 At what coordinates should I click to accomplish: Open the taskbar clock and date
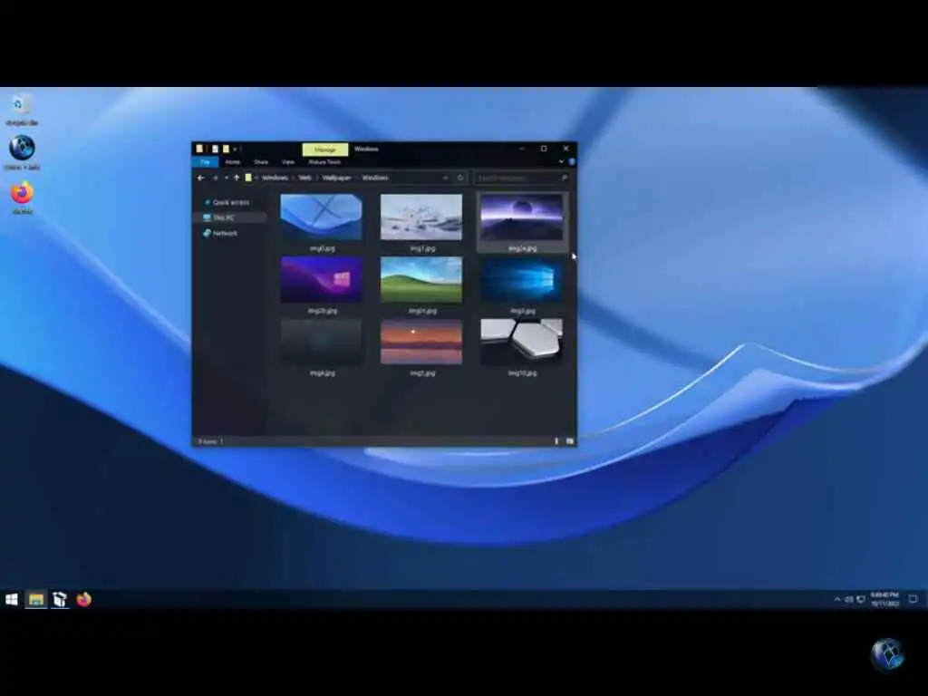coord(884,600)
